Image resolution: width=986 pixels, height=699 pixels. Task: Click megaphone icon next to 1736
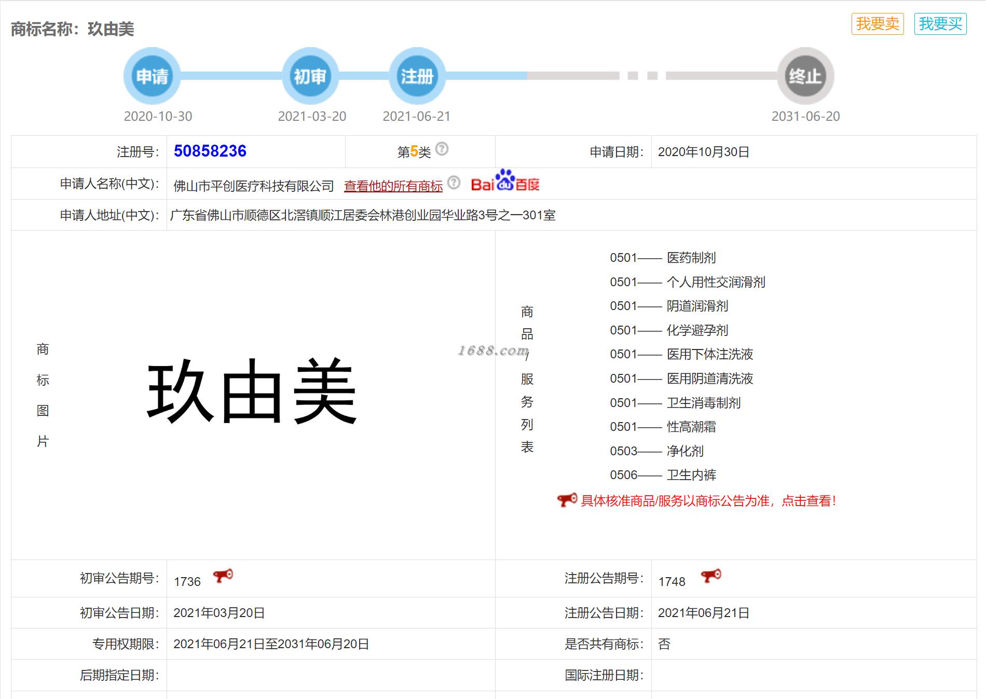(223, 576)
